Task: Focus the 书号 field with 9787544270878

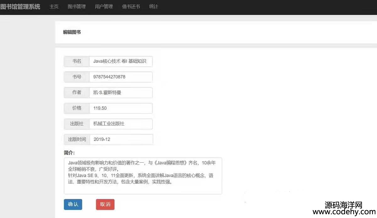Action: 121,77
